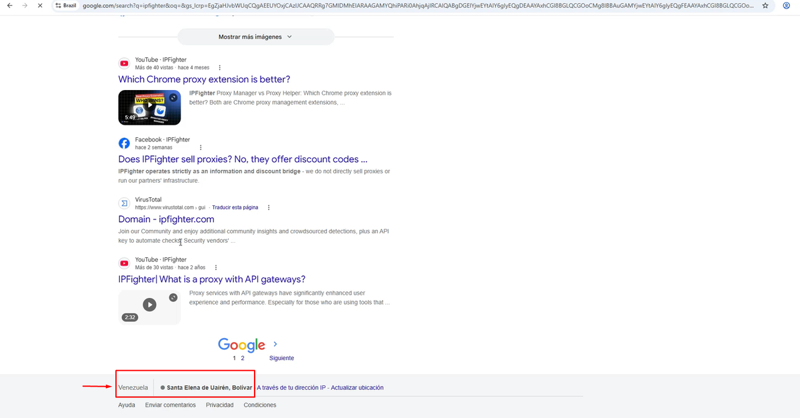Image resolution: width=800 pixels, height=418 pixels.
Task: Open the site info chip labeled Brazil
Action: (65, 5)
